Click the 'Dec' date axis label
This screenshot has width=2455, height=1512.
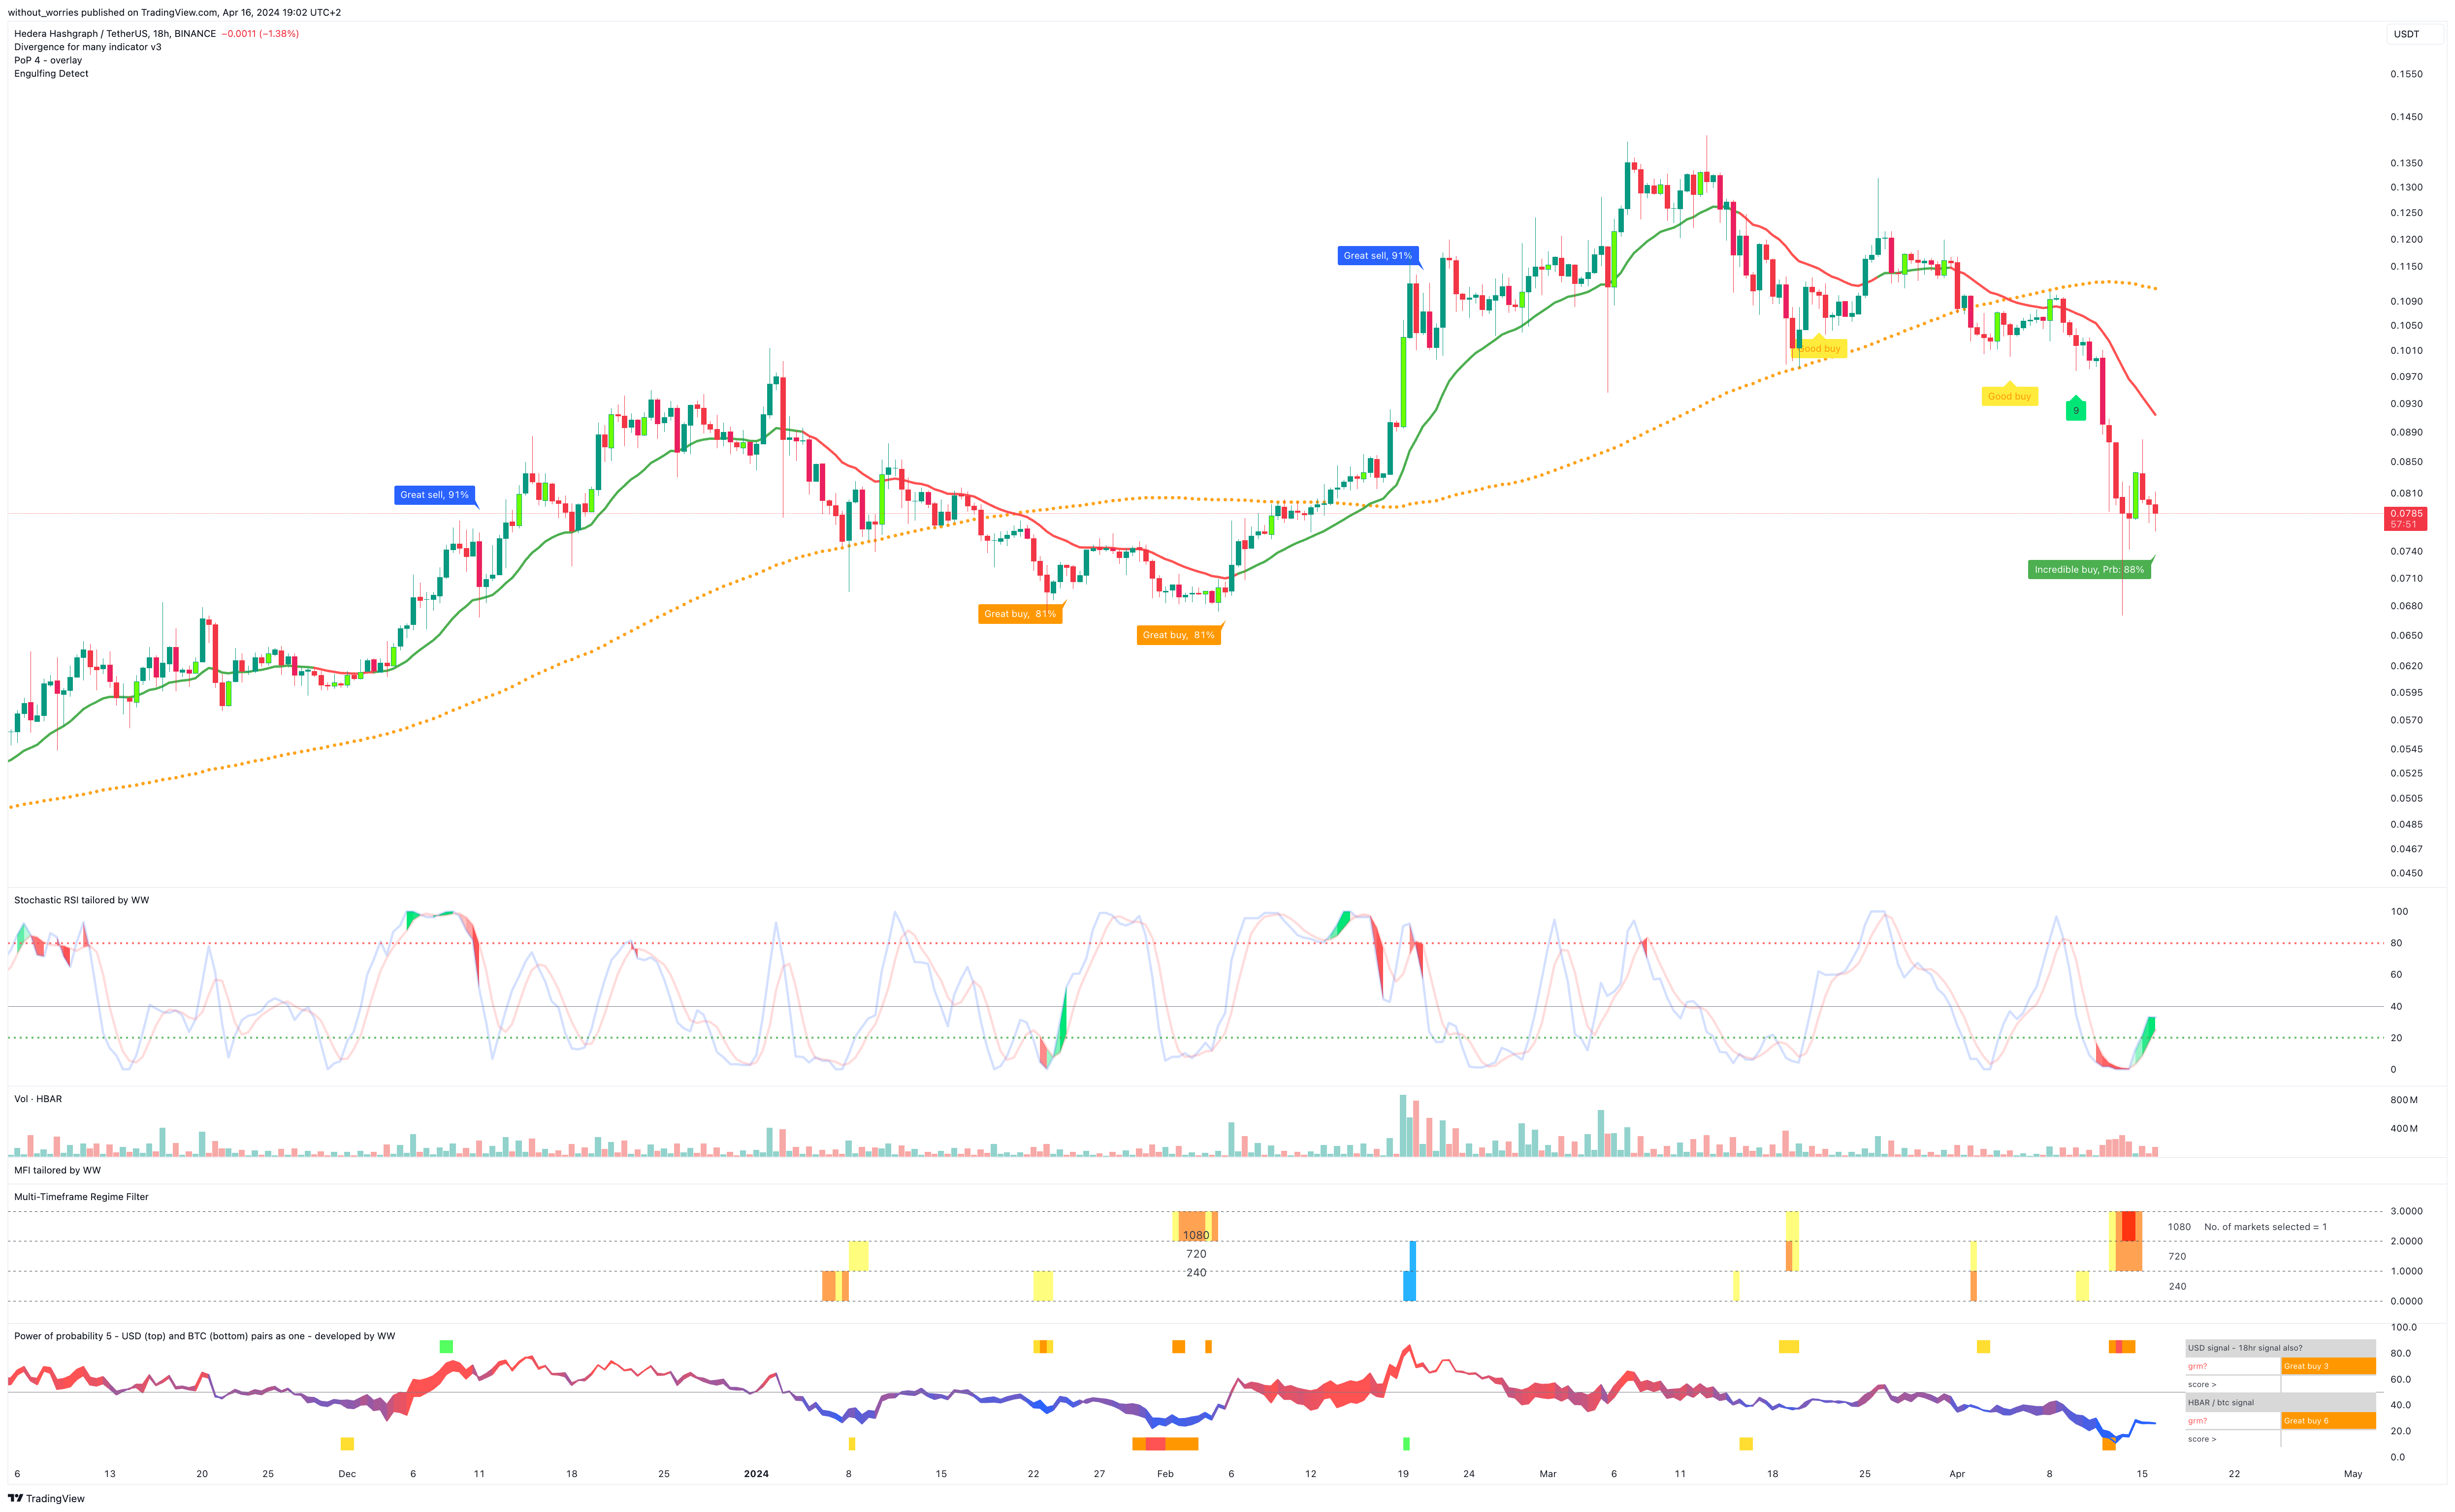pos(347,1474)
